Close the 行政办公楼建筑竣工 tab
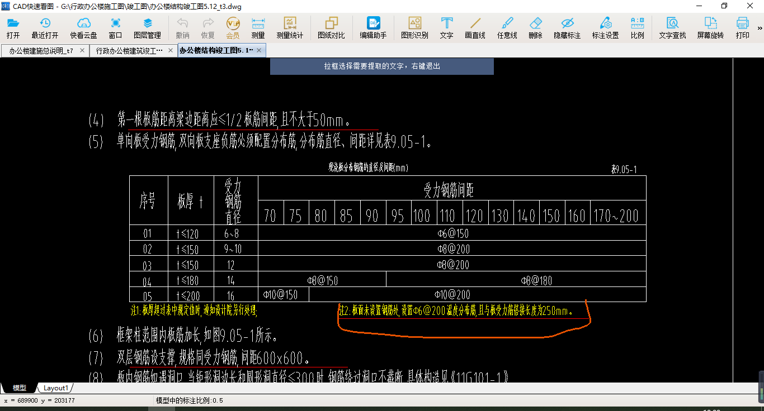The height and width of the screenshot is (411, 764). 171,50
